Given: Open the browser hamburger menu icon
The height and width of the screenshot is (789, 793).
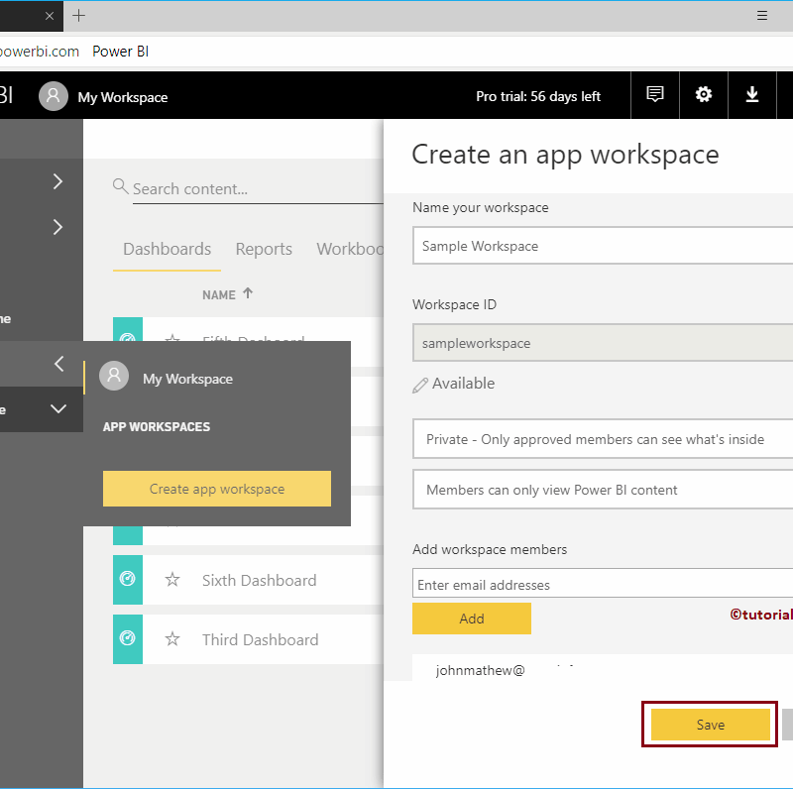Looking at the screenshot, I should [761, 15].
